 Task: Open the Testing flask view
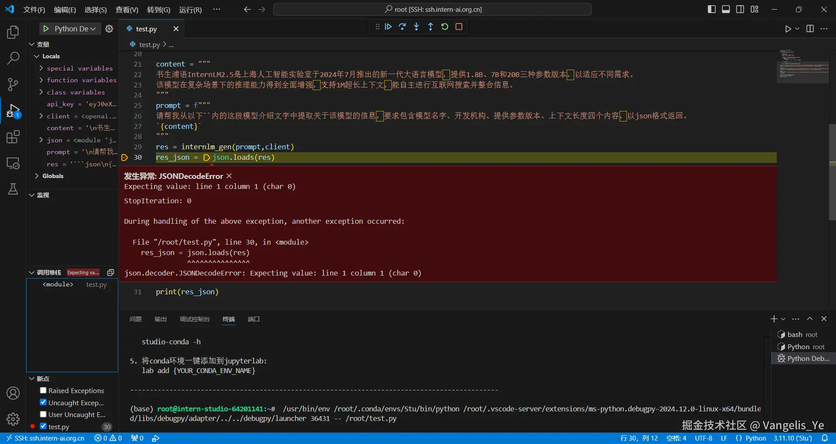coord(13,189)
